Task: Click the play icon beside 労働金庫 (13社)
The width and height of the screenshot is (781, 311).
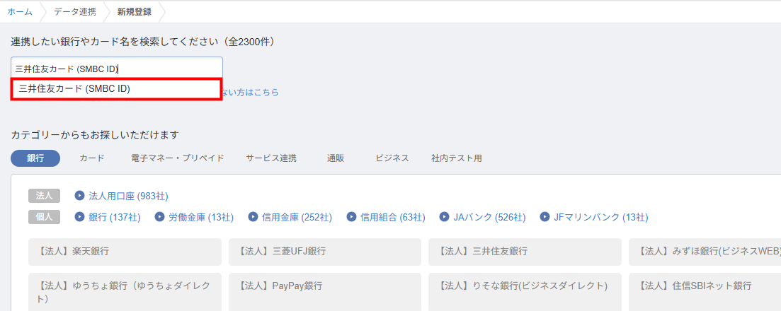Action: [160, 217]
